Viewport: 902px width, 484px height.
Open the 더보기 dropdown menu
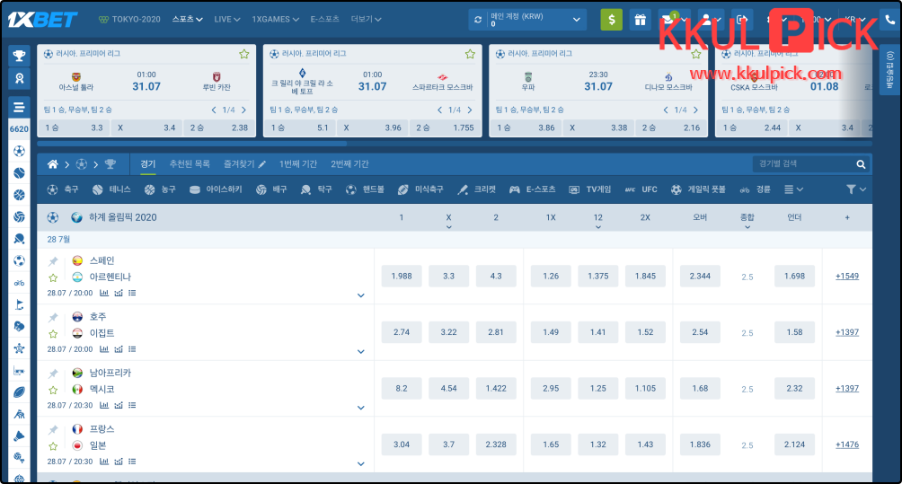point(366,19)
